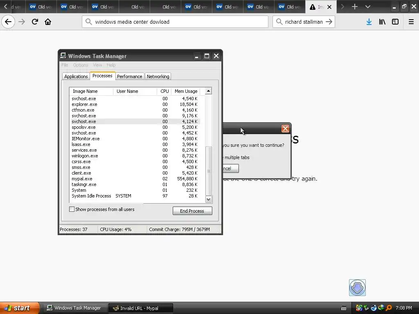Screen dimensions: 419x314
Task: Click the green download arrow tray icon
Action: pos(366,308)
